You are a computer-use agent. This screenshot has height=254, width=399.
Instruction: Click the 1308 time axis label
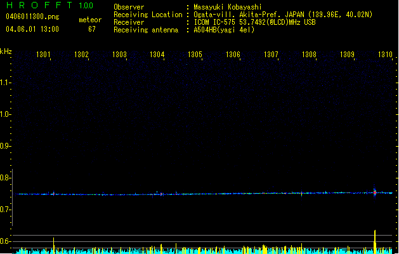click(309, 55)
